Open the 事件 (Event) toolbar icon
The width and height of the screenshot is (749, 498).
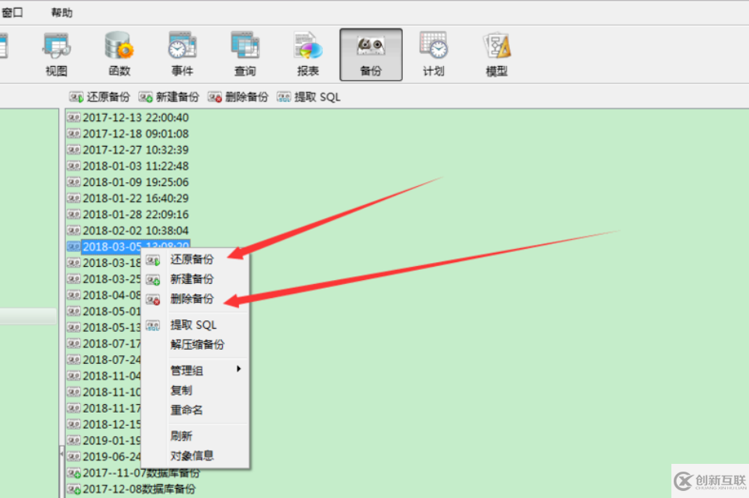coord(182,54)
